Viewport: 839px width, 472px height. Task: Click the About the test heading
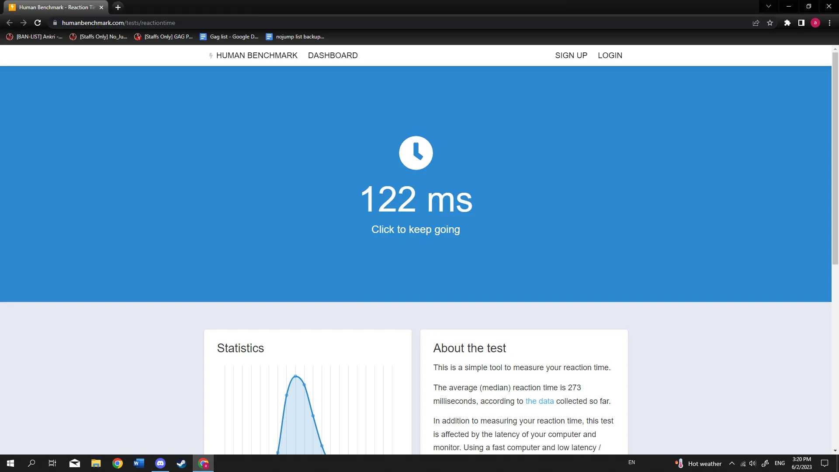point(469,348)
